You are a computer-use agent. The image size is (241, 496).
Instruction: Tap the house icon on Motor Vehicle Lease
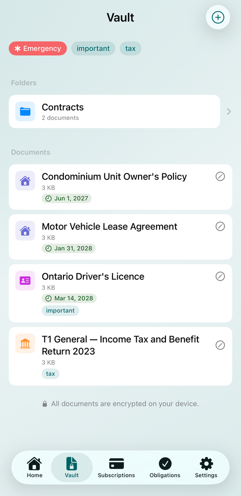(x=25, y=231)
